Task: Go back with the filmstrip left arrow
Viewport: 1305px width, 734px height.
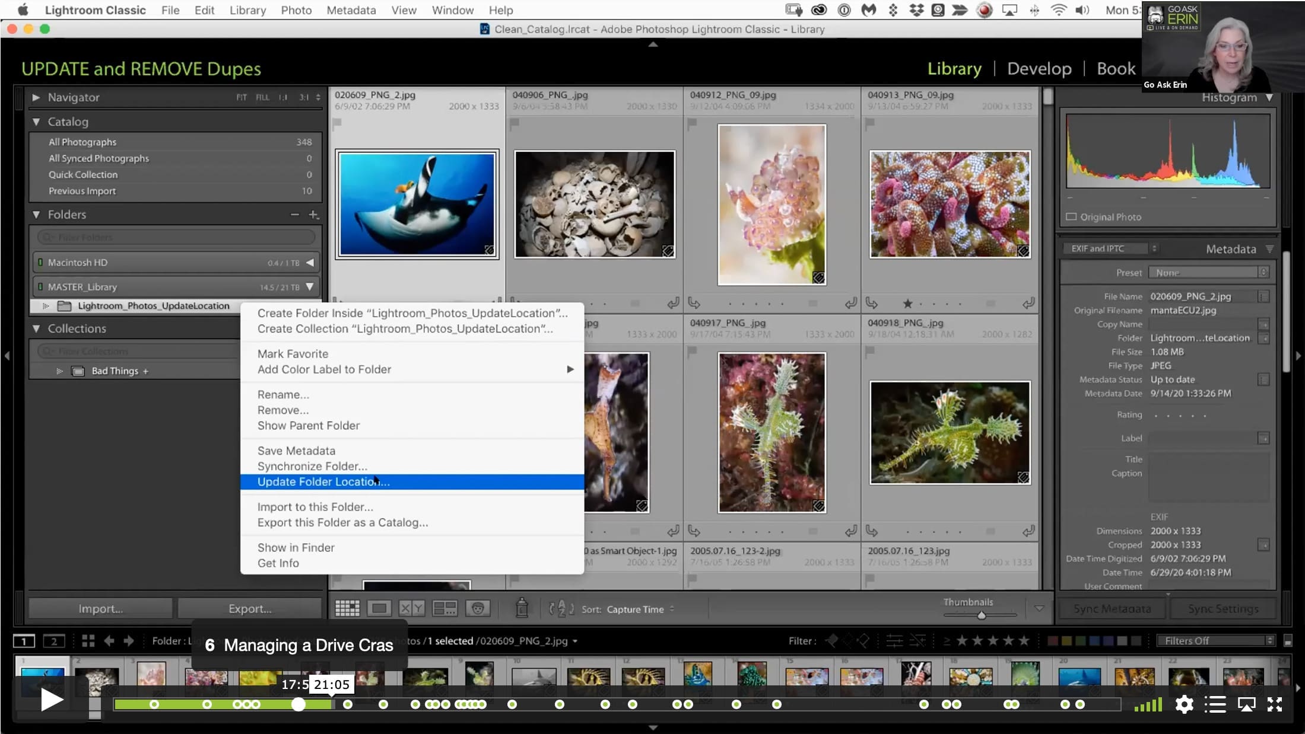Action: tap(109, 640)
